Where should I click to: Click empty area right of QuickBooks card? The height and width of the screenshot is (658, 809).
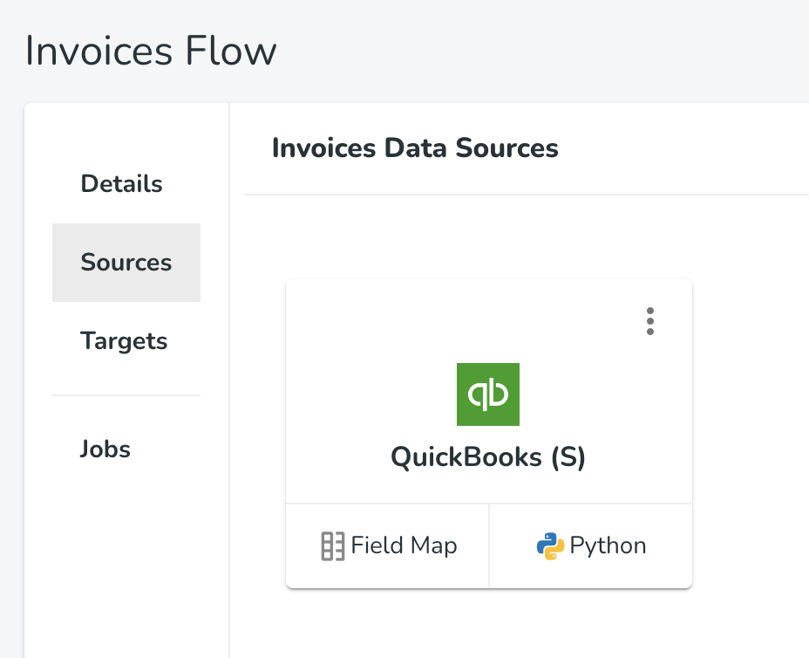[x=750, y=419]
